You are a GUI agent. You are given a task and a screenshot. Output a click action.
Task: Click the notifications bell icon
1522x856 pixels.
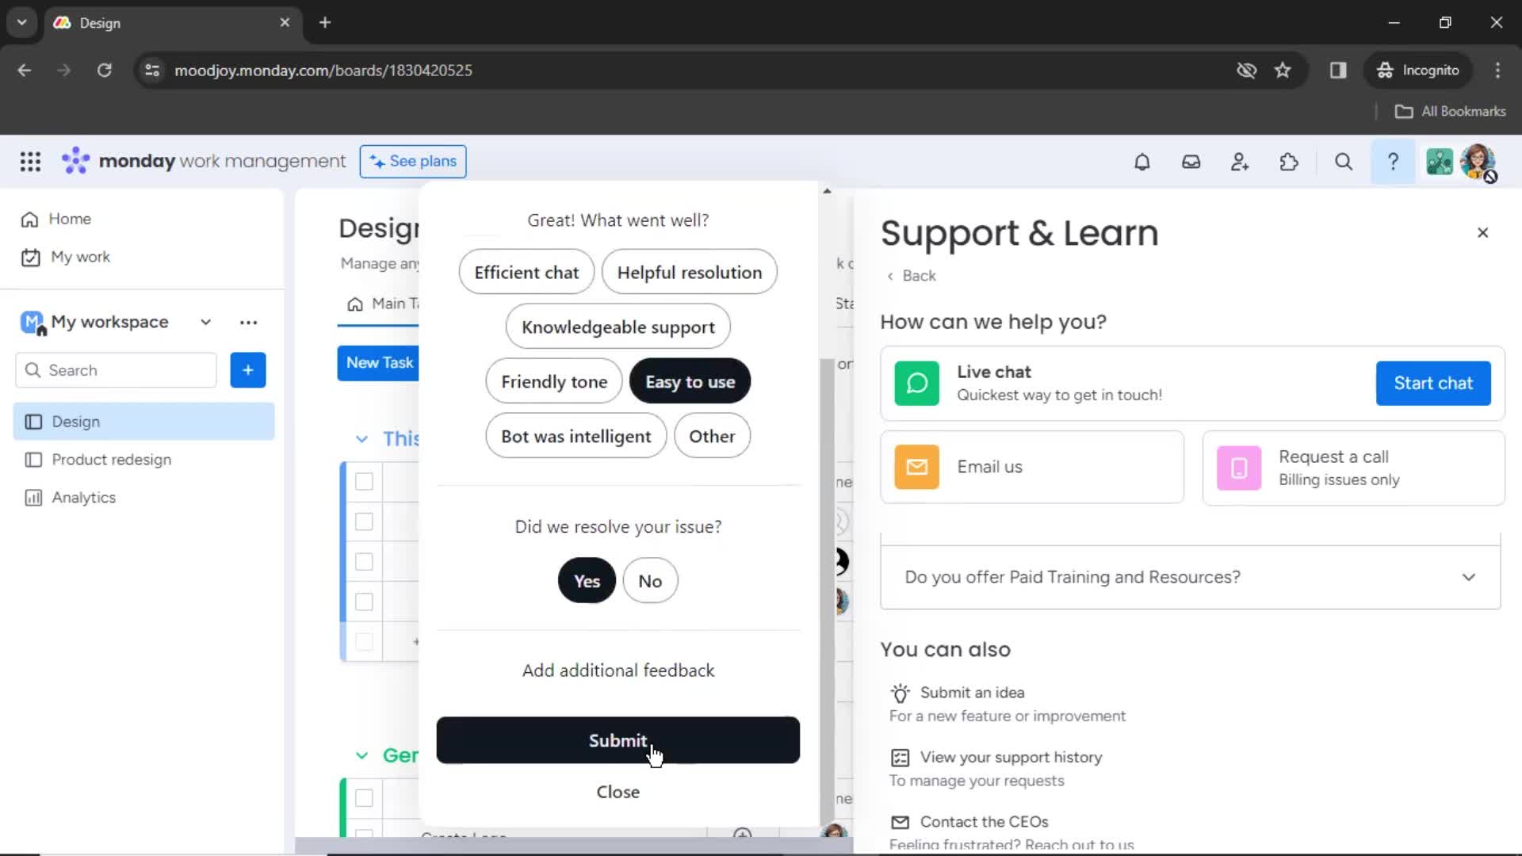(1141, 162)
